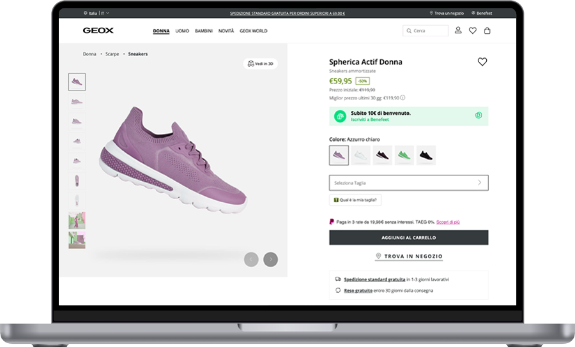
Task: Open the Seleziona Taglia size dropdown
Action: click(x=408, y=182)
